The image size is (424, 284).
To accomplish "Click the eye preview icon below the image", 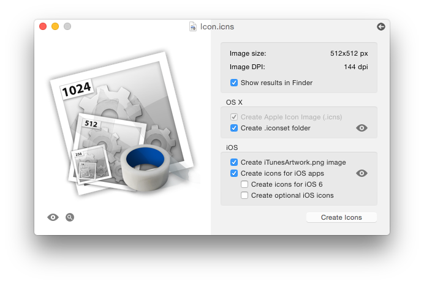I will click(x=53, y=217).
